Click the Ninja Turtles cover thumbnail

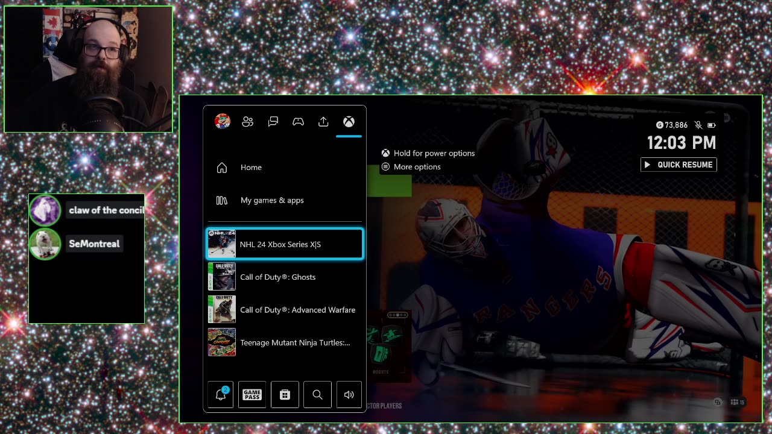[x=221, y=342]
